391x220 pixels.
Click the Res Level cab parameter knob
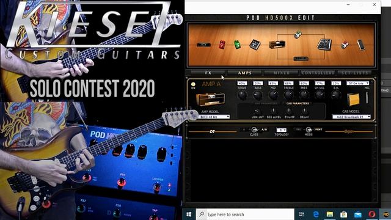274,111
